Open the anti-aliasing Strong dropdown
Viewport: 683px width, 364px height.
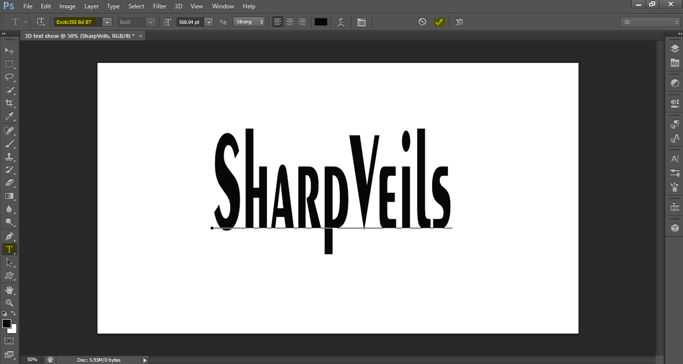tap(249, 22)
